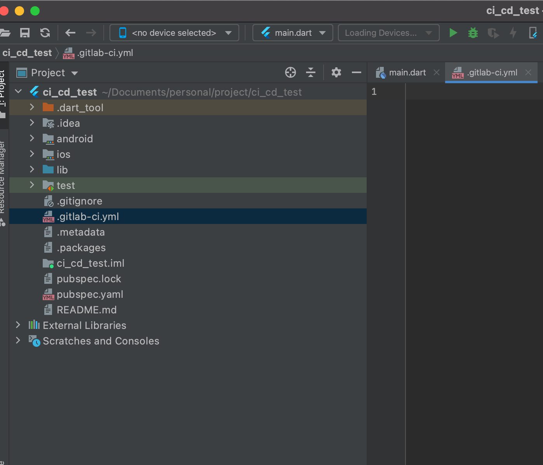Screen dimensions: 543x465
Task: Expand the android folder
Action: [32, 138]
